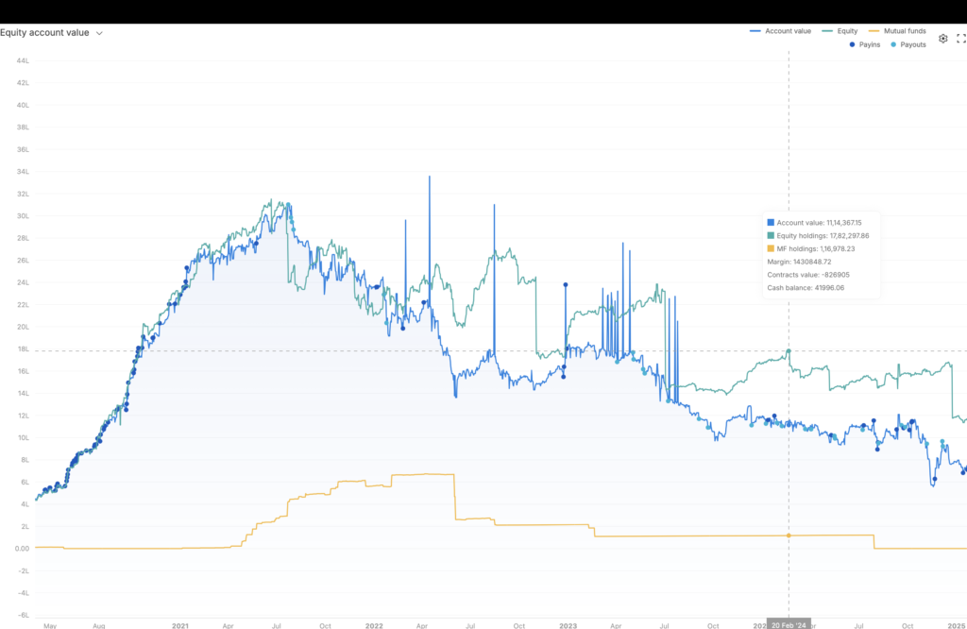Image resolution: width=967 pixels, height=629 pixels.
Task: Toggle the Equity series legend
Action: click(x=847, y=31)
